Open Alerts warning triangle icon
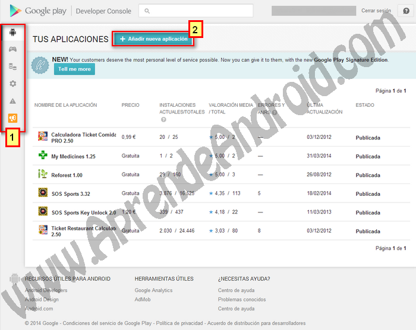Image resolution: width=416 pixels, height=330 pixels. (x=12, y=101)
